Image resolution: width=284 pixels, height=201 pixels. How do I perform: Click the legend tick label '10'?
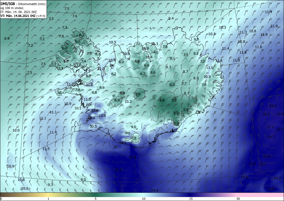143,199
